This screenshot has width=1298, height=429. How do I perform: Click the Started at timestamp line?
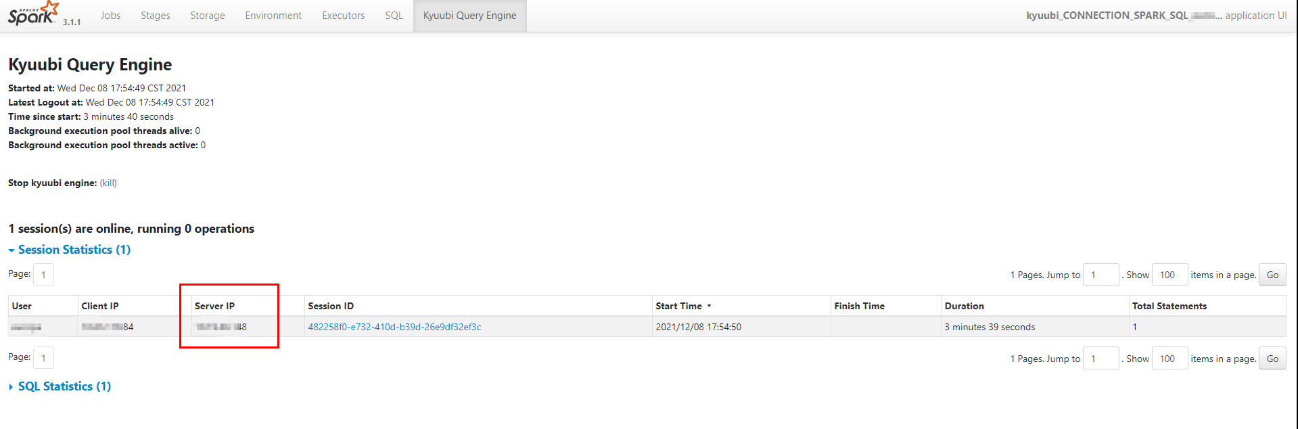97,88
